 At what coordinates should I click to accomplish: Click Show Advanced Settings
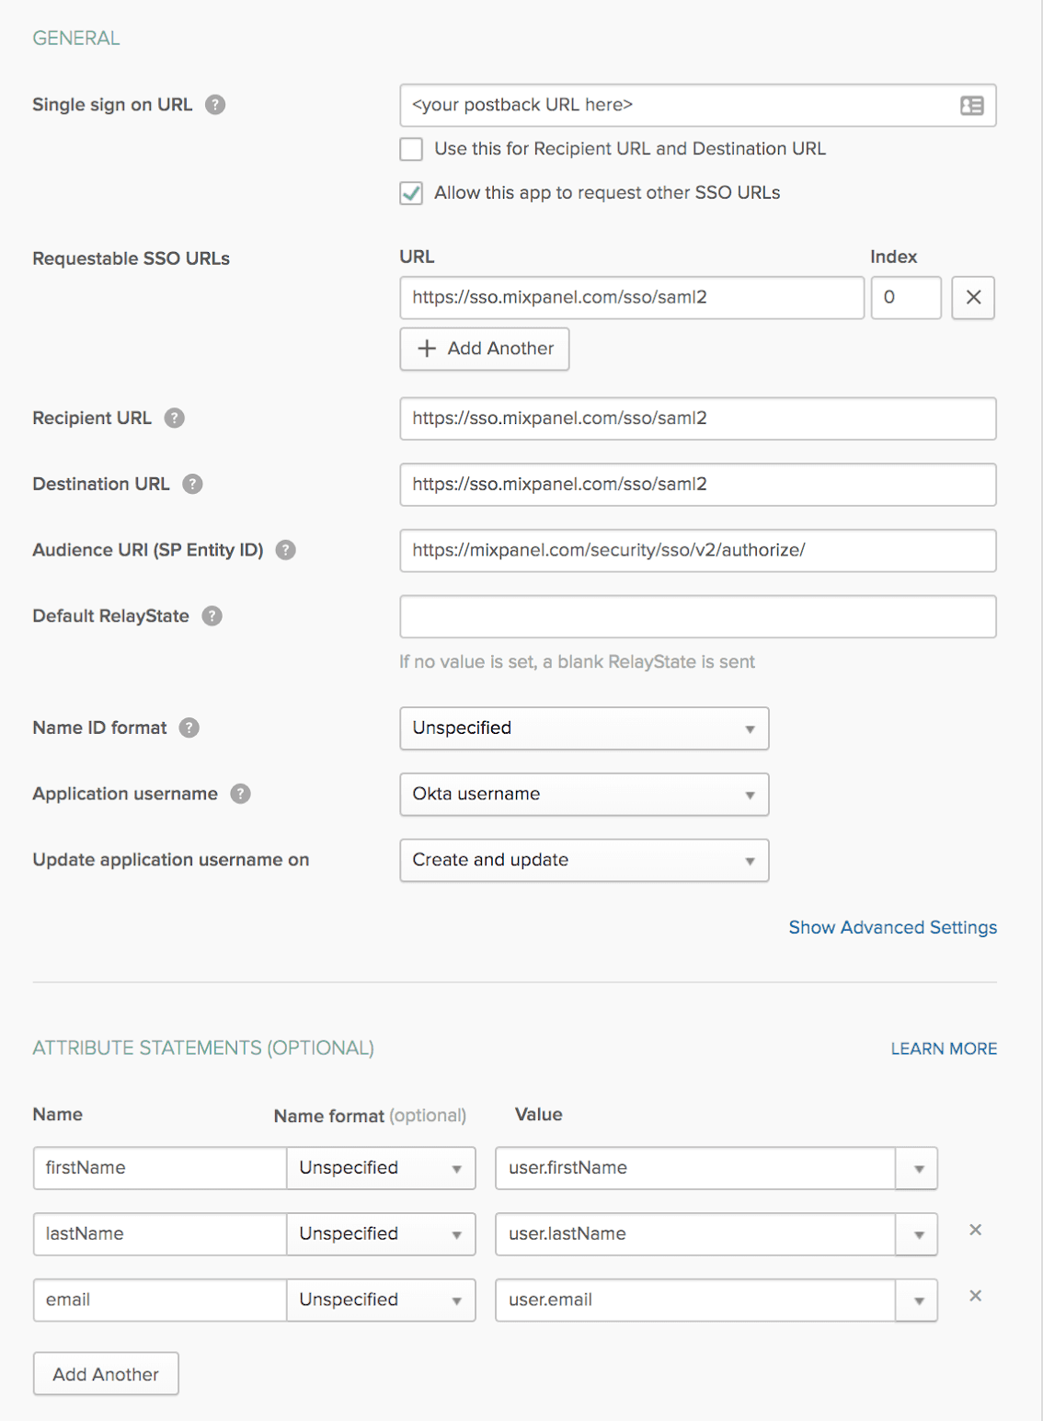[891, 927]
